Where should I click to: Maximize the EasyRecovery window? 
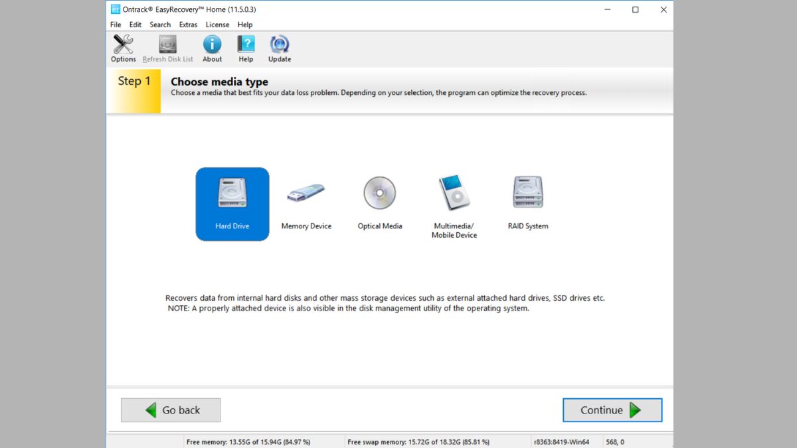point(636,9)
